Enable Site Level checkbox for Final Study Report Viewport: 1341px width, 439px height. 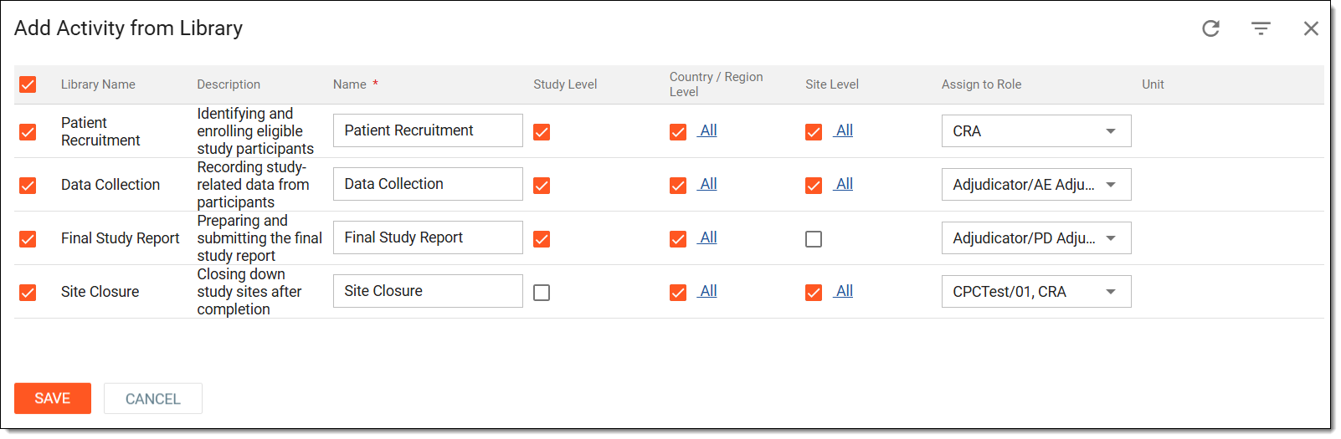coord(814,239)
